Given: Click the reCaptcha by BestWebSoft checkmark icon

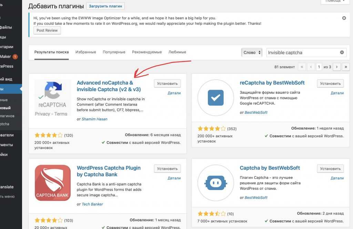Looking at the screenshot, I should click(x=215, y=98).
